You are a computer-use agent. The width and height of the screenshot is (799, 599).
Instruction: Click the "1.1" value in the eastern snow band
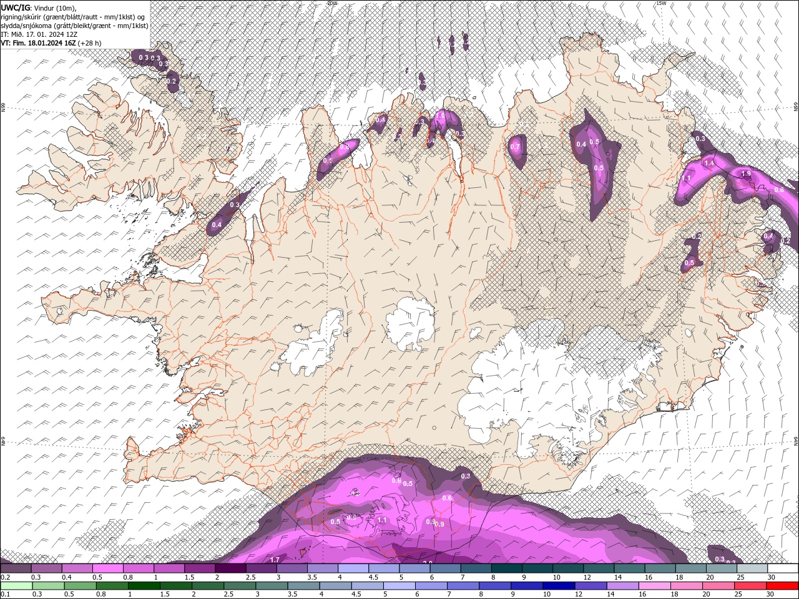(x=687, y=178)
